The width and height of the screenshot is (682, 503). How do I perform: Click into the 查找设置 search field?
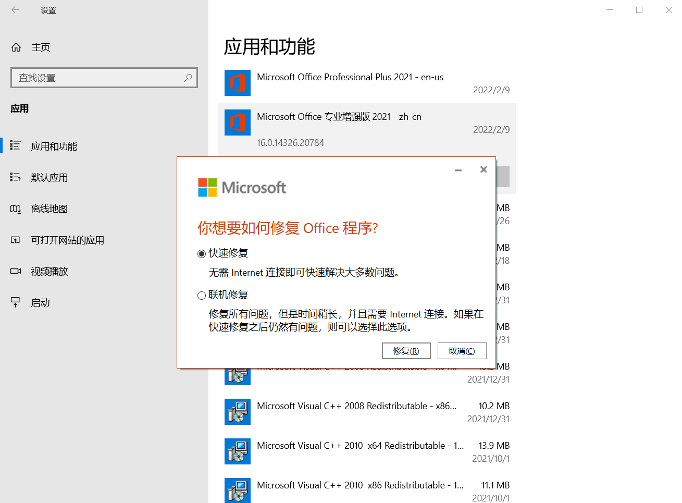(x=104, y=78)
